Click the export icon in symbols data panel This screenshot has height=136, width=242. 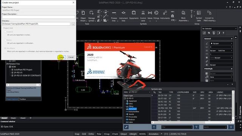(154, 127)
